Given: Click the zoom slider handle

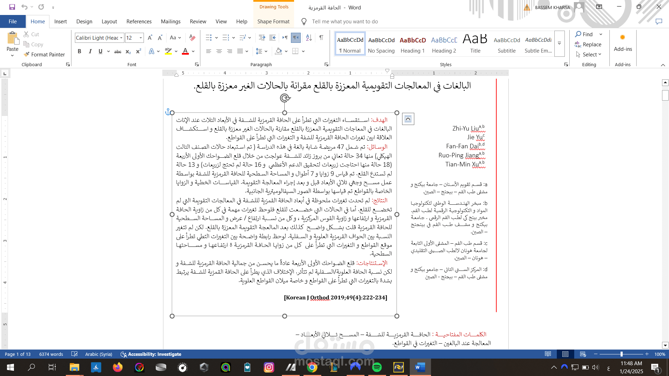Looking at the screenshot, I should [x=621, y=354].
